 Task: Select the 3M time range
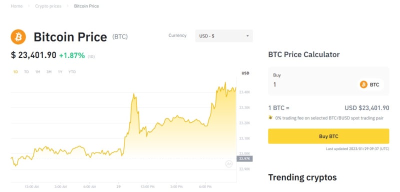(x=48, y=72)
